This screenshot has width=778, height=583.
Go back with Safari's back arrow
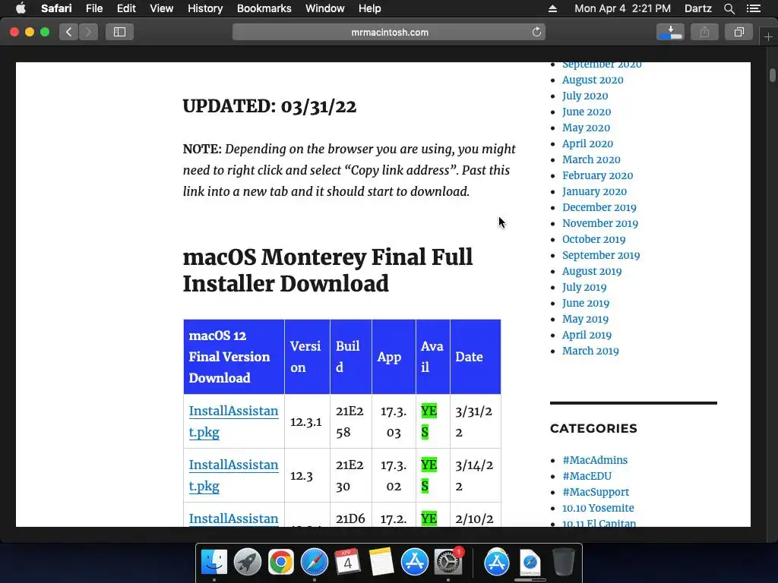[69, 32]
